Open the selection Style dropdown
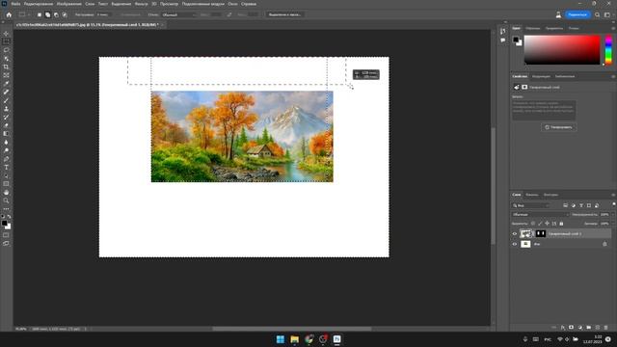The width and height of the screenshot is (617, 347). tap(178, 14)
